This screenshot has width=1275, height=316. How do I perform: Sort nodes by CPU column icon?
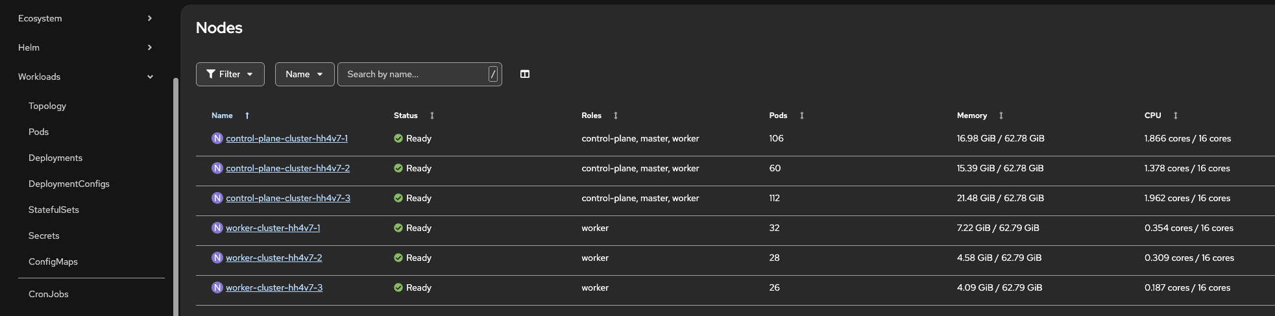(1176, 115)
